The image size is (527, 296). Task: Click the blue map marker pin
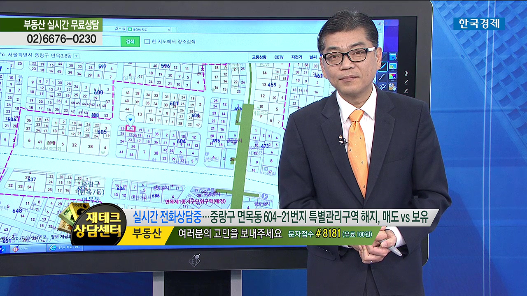pos(130,120)
